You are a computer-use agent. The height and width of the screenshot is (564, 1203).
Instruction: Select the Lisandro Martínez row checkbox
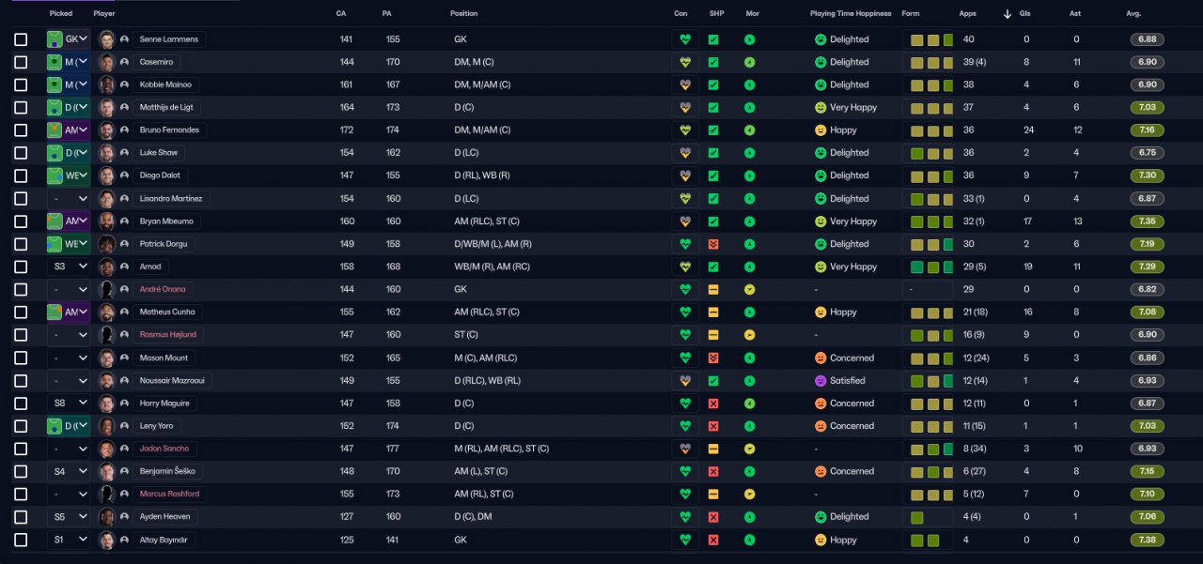coord(21,199)
